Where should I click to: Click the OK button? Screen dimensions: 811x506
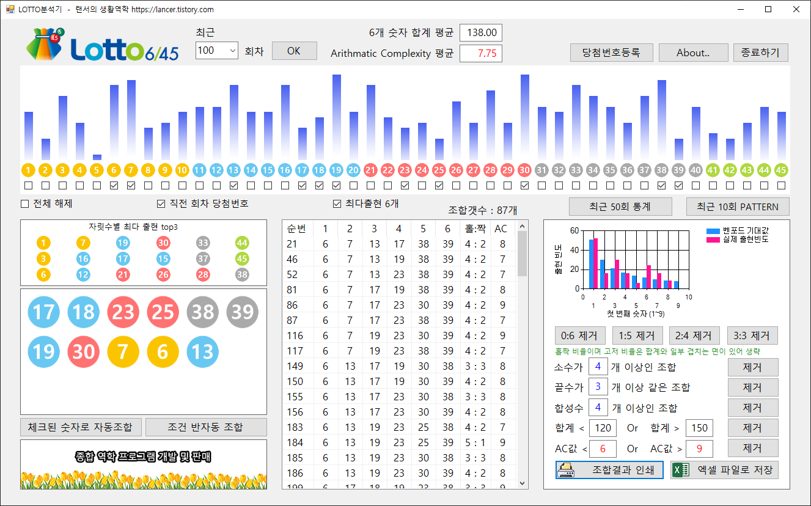294,51
